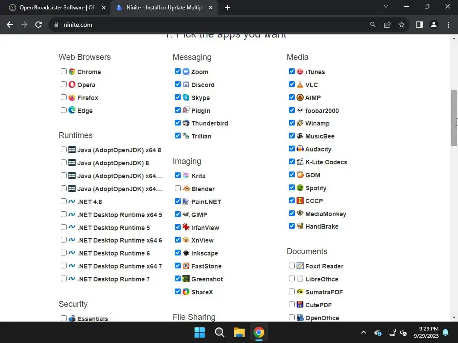Close the Ninite tab

click(x=211, y=8)
